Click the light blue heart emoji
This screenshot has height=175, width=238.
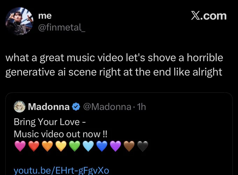88,146
